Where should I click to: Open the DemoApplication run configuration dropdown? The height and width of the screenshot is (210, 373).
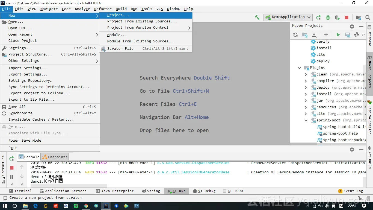coord(288,17)
